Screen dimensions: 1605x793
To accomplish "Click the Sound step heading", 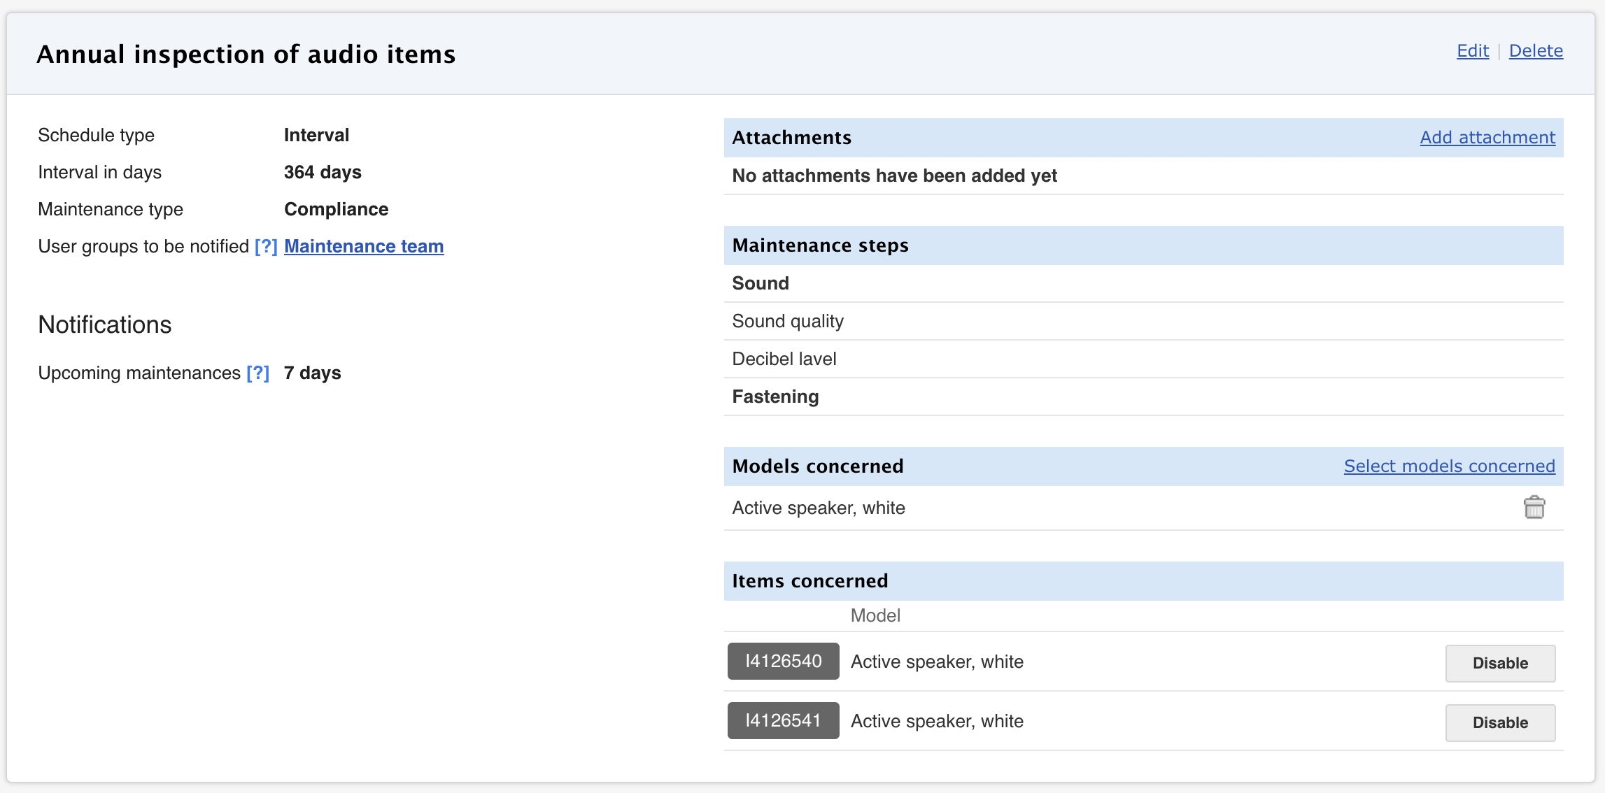I will (761, 284).
